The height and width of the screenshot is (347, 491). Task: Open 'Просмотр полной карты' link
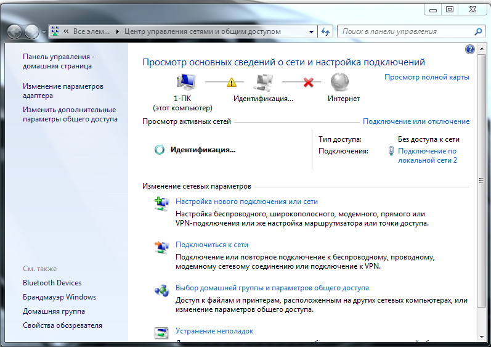tap(426, 77)
